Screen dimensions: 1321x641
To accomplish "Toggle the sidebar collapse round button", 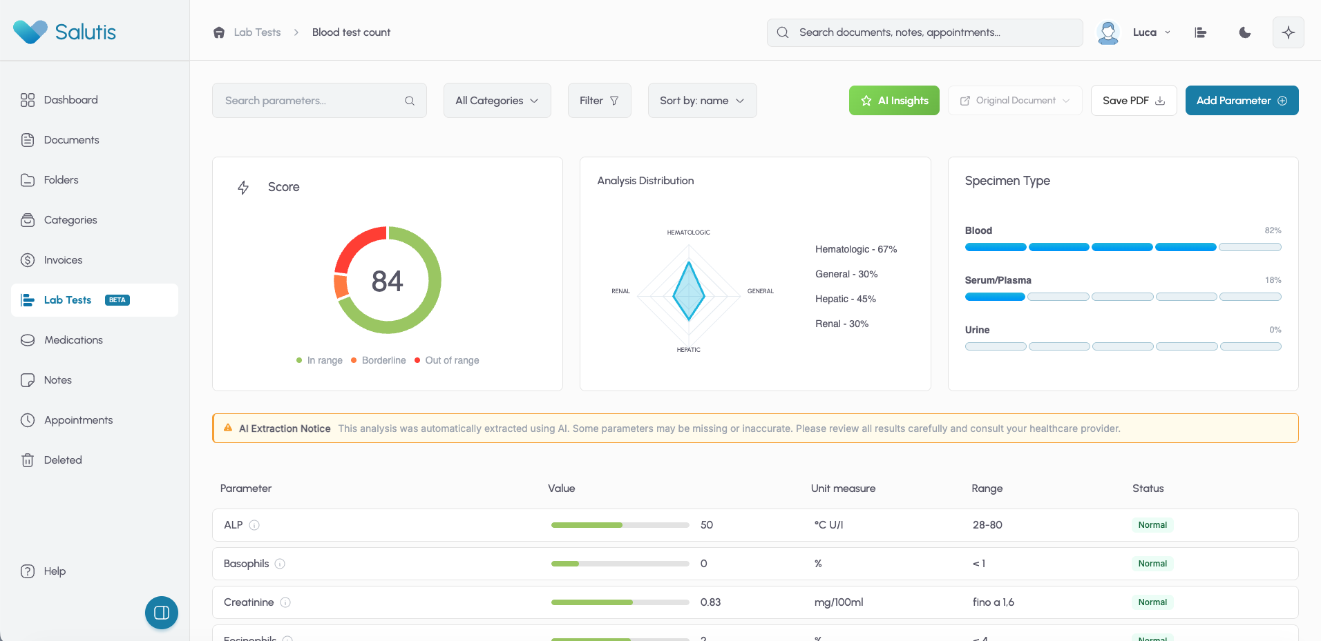I will click(162, 613).
